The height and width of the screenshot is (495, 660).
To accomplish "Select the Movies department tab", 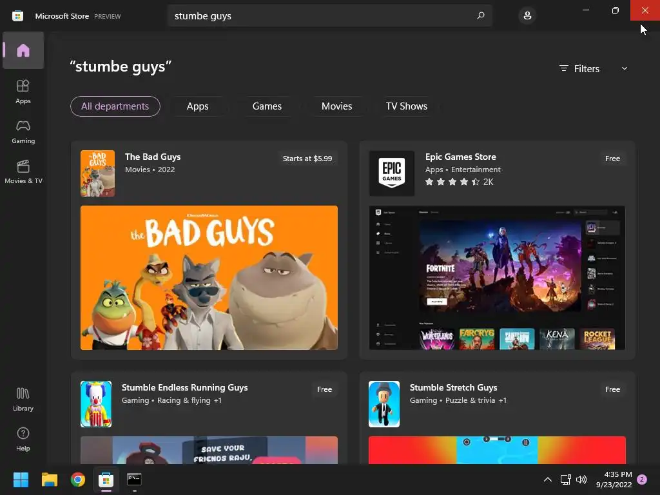I will tap(336, 106).
